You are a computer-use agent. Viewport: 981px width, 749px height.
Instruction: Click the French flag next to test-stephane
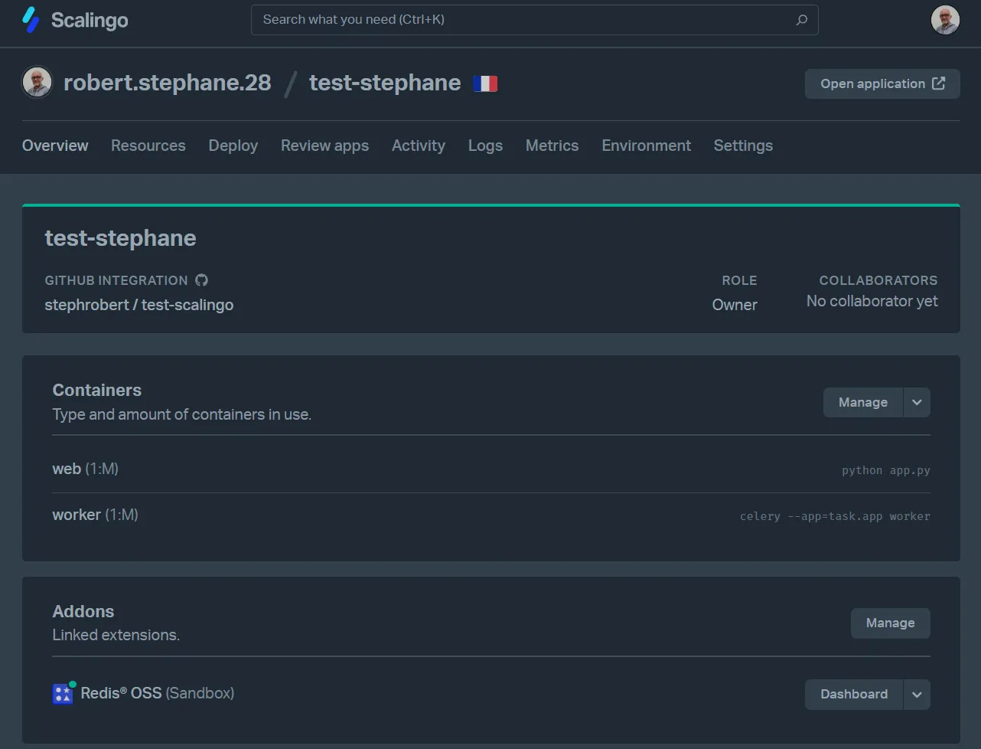484,83
